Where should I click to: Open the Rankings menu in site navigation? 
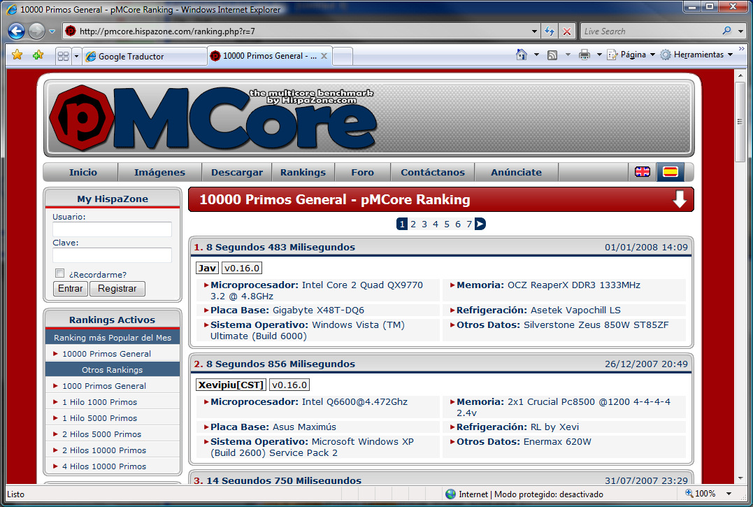[303, 173]
